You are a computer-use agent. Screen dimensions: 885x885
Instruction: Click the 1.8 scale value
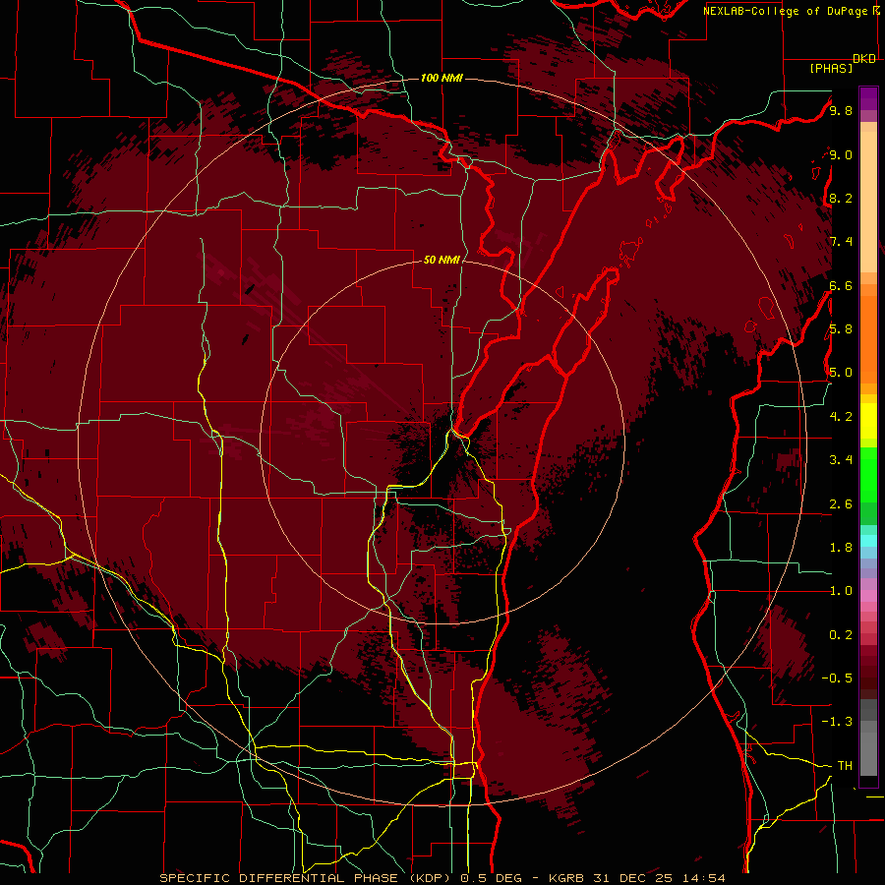pyautogui.click(x=841, y=548)
